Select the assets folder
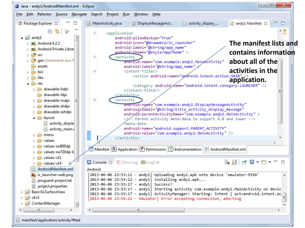 40,66
